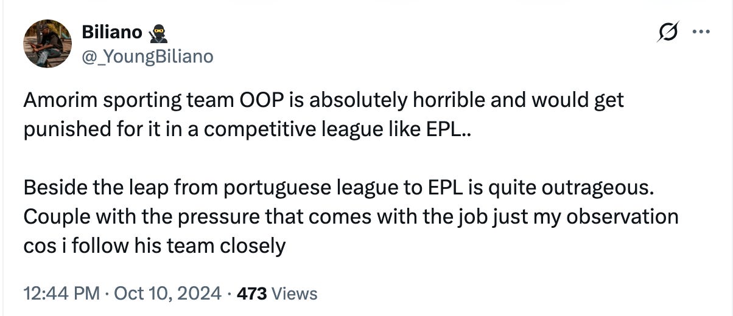Open the display name Biliano
Viewport: 733px width, 316px height.
(112, 32)
